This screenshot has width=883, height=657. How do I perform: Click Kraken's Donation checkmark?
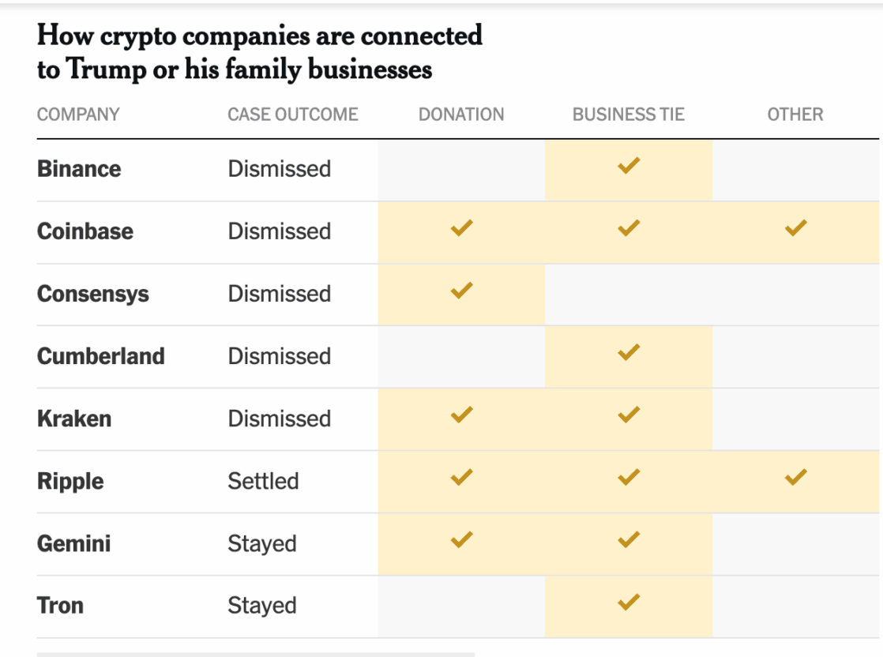point(461,415)
